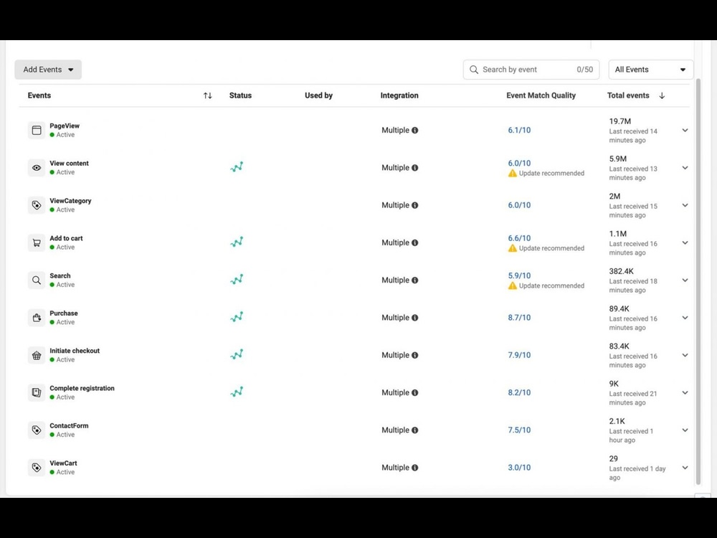Click Add to cart status trend icon
The width and height of the screenshot is (717, 538).
[x=237, y=242]
